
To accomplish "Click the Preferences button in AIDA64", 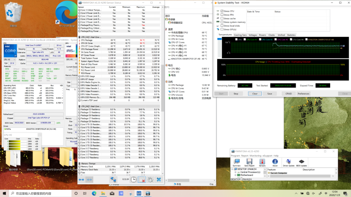I will click(304, 94).
